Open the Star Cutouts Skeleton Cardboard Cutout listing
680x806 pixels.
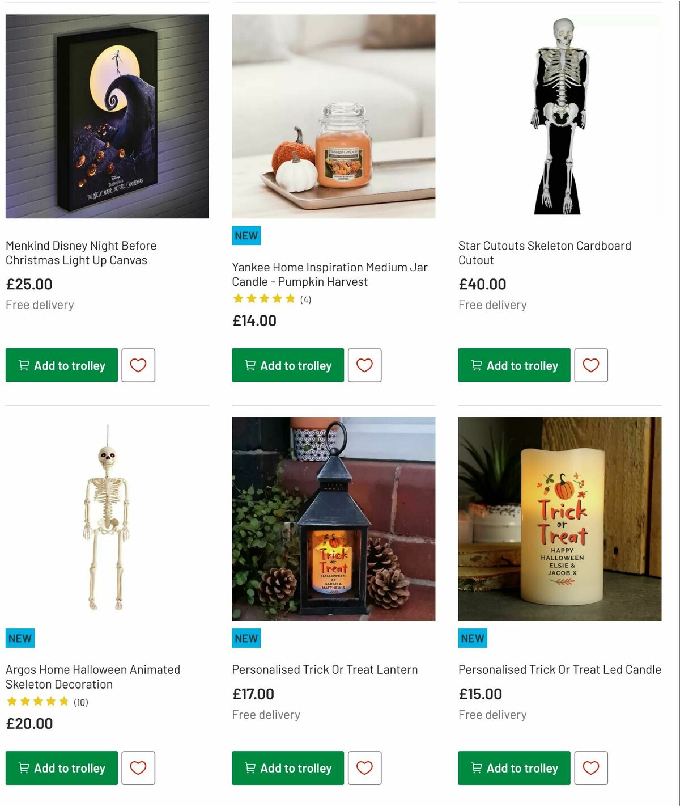pyautogui.click(x=545, y=253)
